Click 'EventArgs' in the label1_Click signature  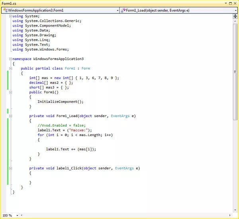pos(124,168)
